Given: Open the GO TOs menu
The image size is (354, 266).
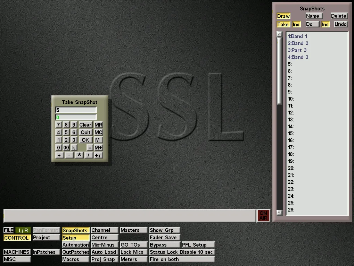Looking at the screenshot, I should pos(134,245).
